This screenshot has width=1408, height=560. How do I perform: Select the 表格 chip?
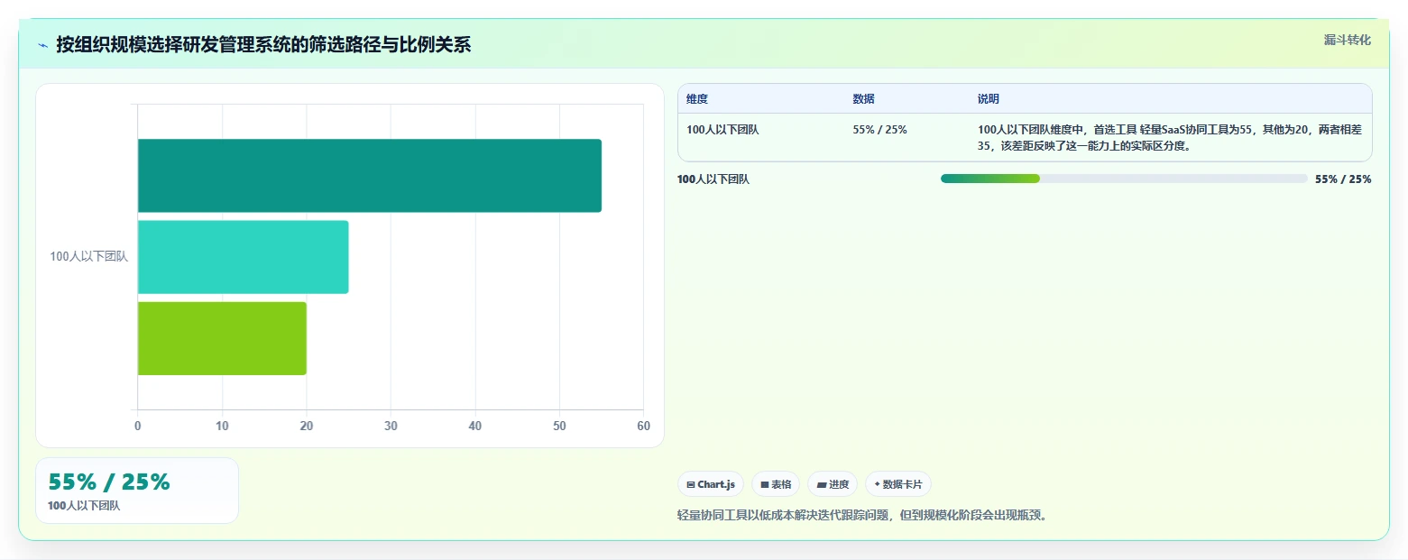tap(776, 484)
